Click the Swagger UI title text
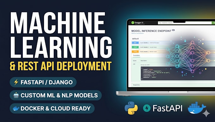Image resolution: width=215 pixels, height=122 pixels. 139,22
